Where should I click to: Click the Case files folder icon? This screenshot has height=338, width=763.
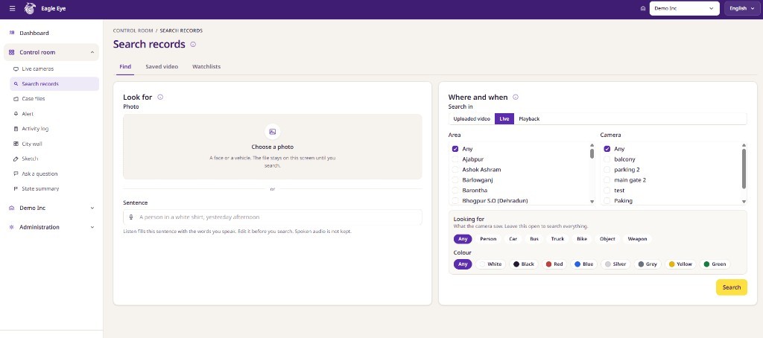(16, 99)
